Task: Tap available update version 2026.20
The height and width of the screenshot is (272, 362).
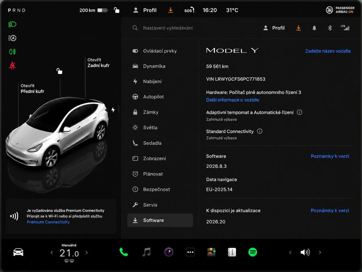Action: click(216, 222)
